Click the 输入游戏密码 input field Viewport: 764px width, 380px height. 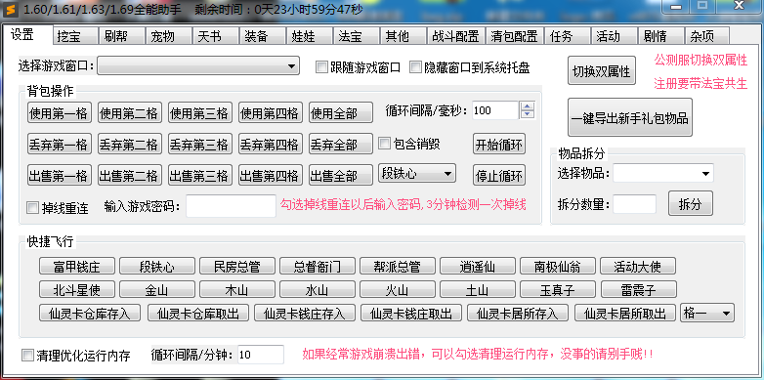tap(231, 205)
